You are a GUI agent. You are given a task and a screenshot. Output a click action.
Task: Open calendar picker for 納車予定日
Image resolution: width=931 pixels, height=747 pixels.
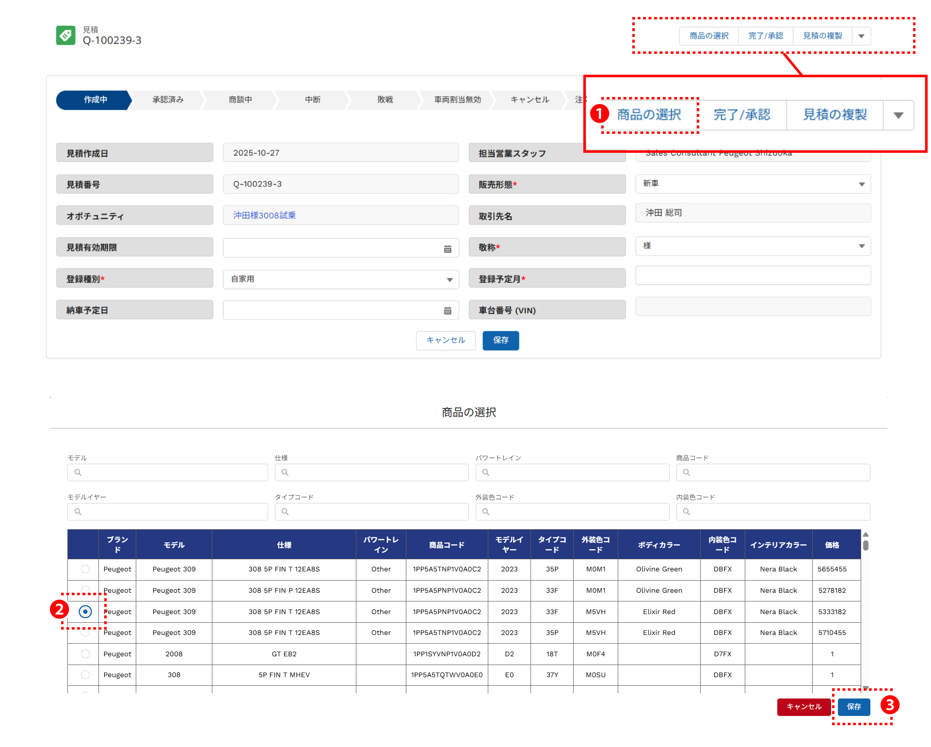tap(447, 311)
